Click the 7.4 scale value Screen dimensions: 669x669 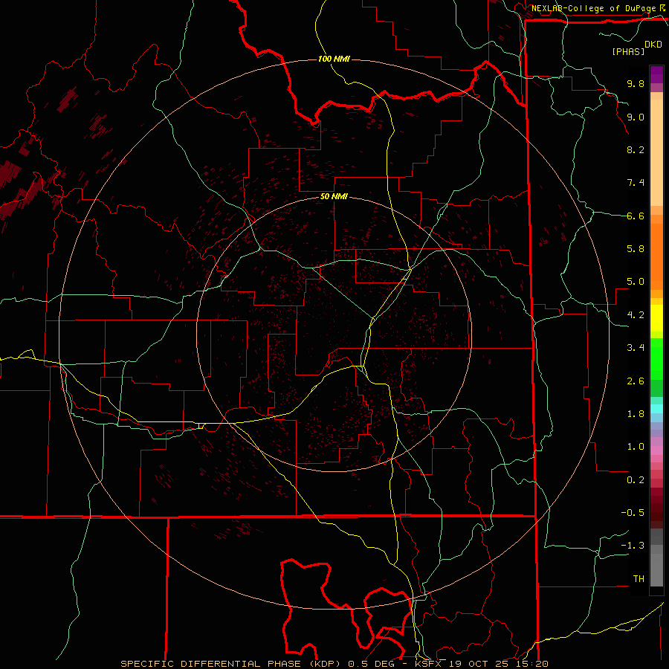pos(636,183)
